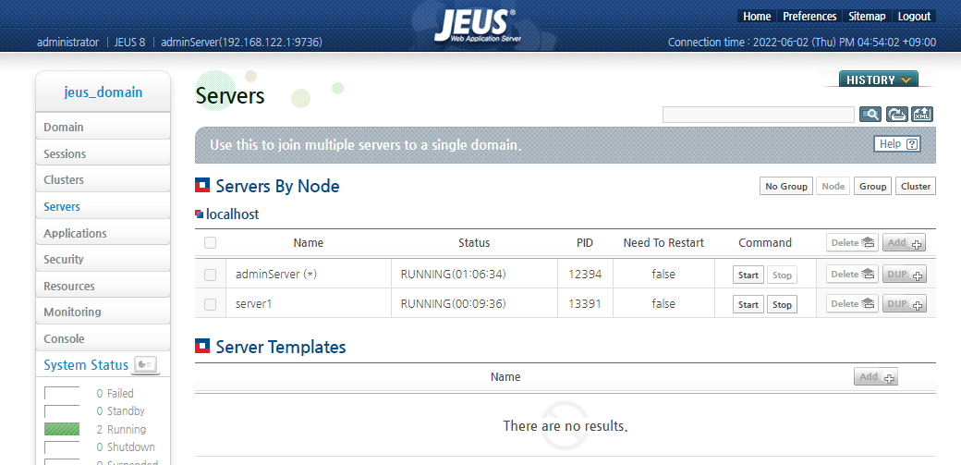961x465 pixels.
Task: Click the localhost node link
Action: [x=232, y=214]
